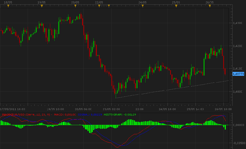Click the blue current price label 1,40773
246x149 pixels.
238,74
